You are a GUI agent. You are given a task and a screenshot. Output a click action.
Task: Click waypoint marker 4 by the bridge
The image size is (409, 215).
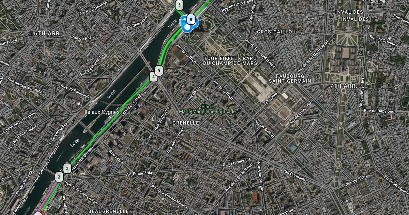click(153, 77)
